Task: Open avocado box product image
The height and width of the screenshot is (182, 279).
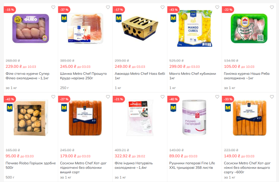Action: [x=140, y=29]
